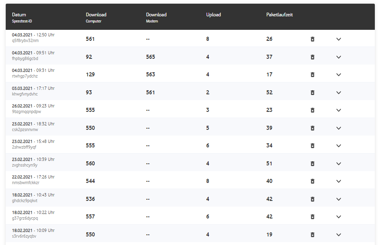This screenshot has width=383, height=245.
Task: Click the Upload column header
Action: click(x=213, y=15)
